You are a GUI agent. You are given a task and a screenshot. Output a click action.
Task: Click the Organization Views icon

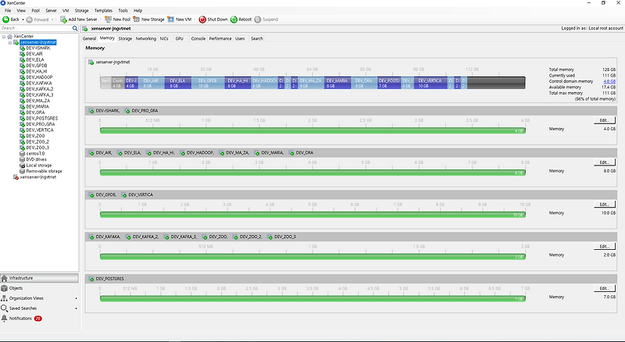click(5, 298)
